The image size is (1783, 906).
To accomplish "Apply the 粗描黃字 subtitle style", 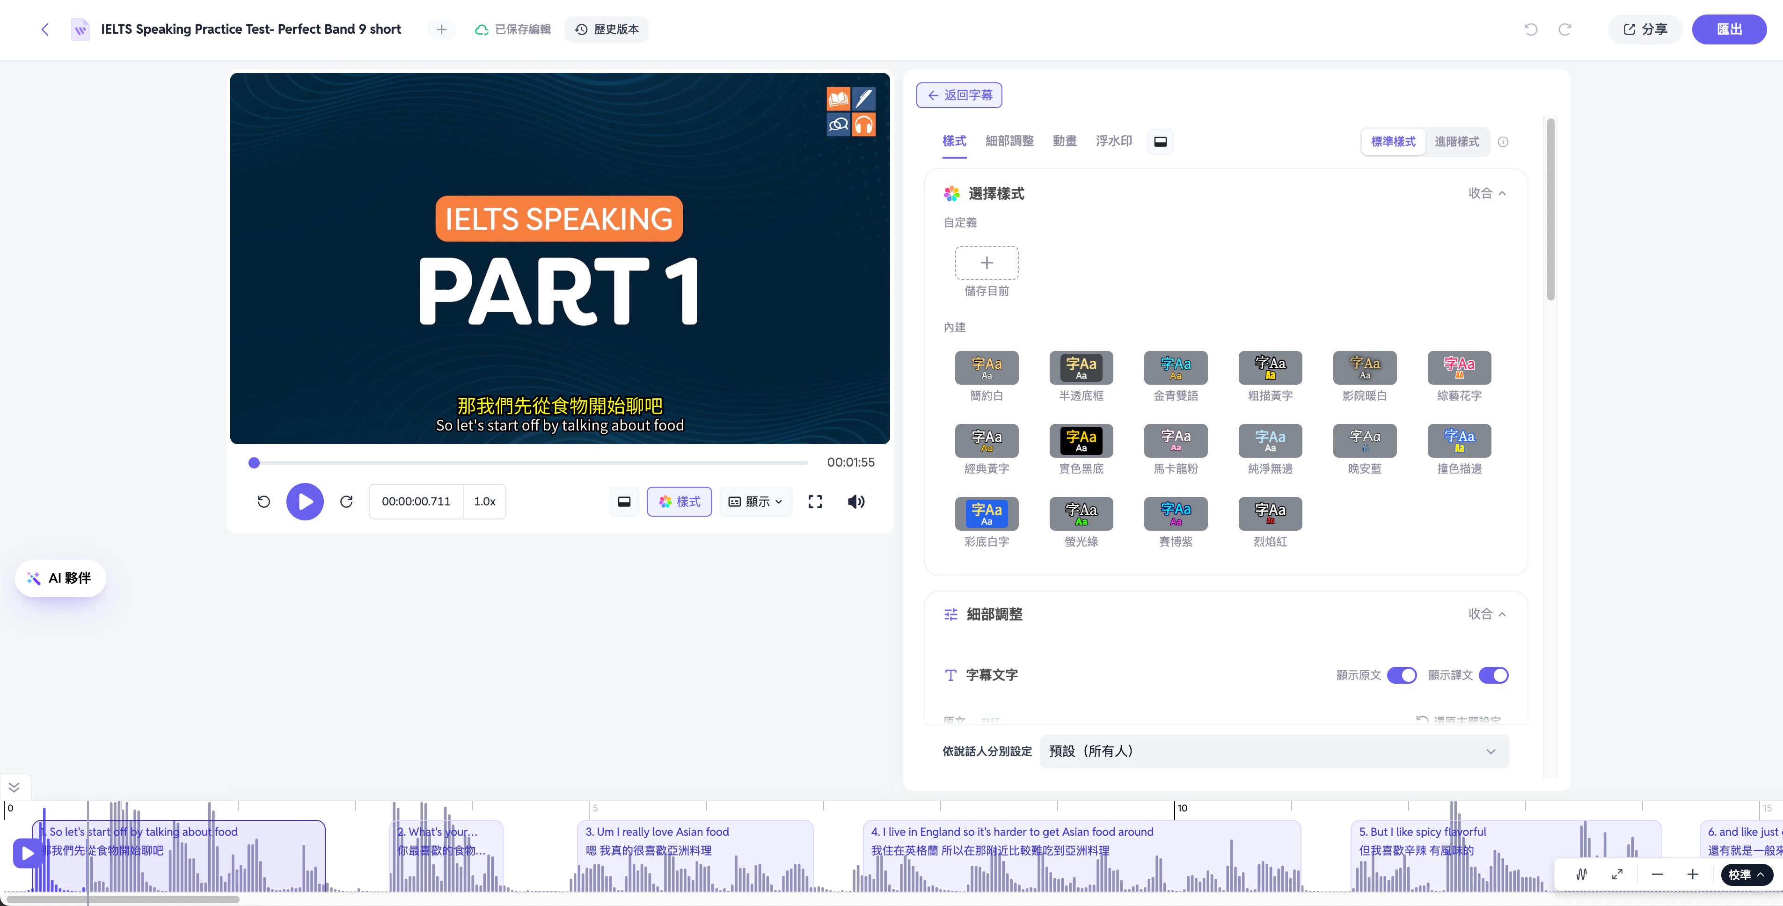I will click(1270, 367).
